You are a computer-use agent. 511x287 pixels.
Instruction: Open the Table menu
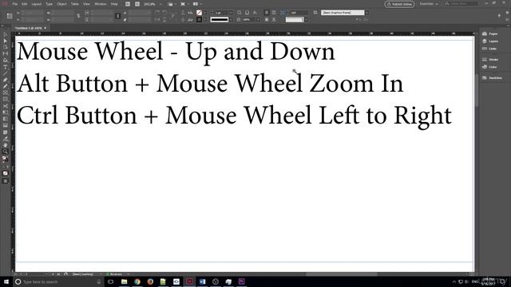tap(75, 4)
